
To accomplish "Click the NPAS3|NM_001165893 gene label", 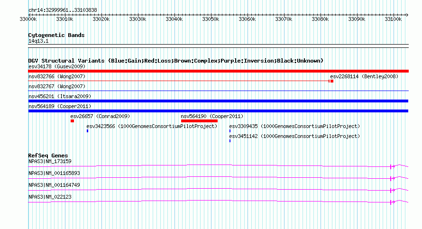I will [x=54, y=174].
